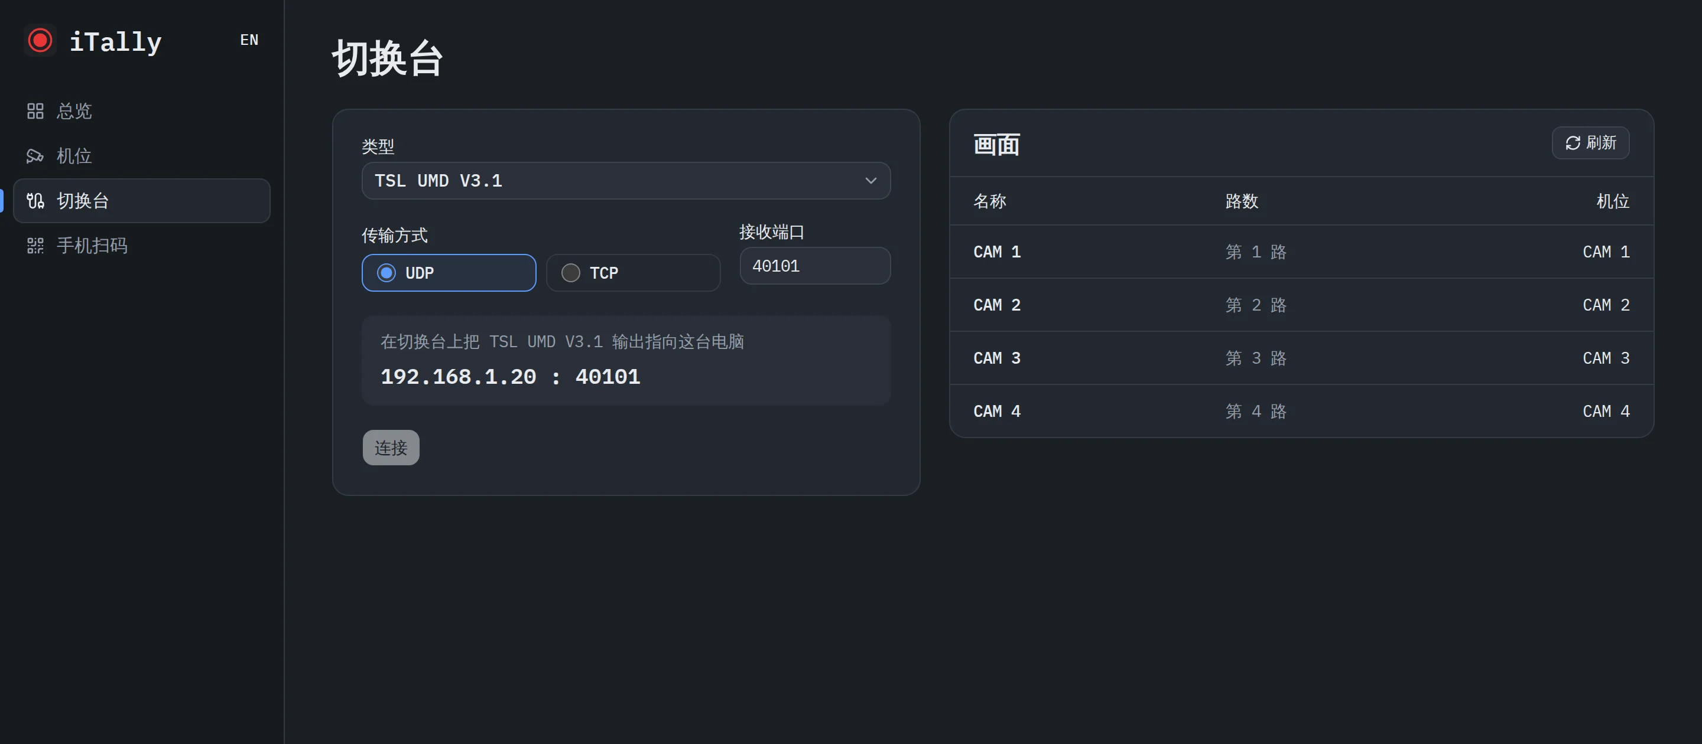
Task: Click the address text 192.168.1.20 : 40101
Action: click(x=510, y=377)
